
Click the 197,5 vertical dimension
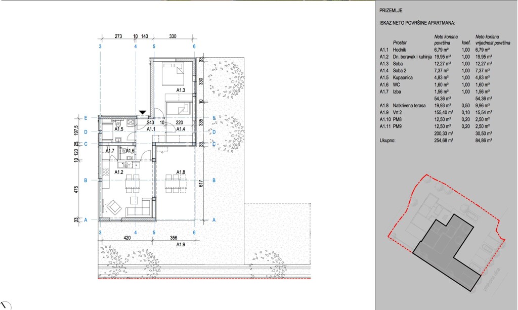76,130
